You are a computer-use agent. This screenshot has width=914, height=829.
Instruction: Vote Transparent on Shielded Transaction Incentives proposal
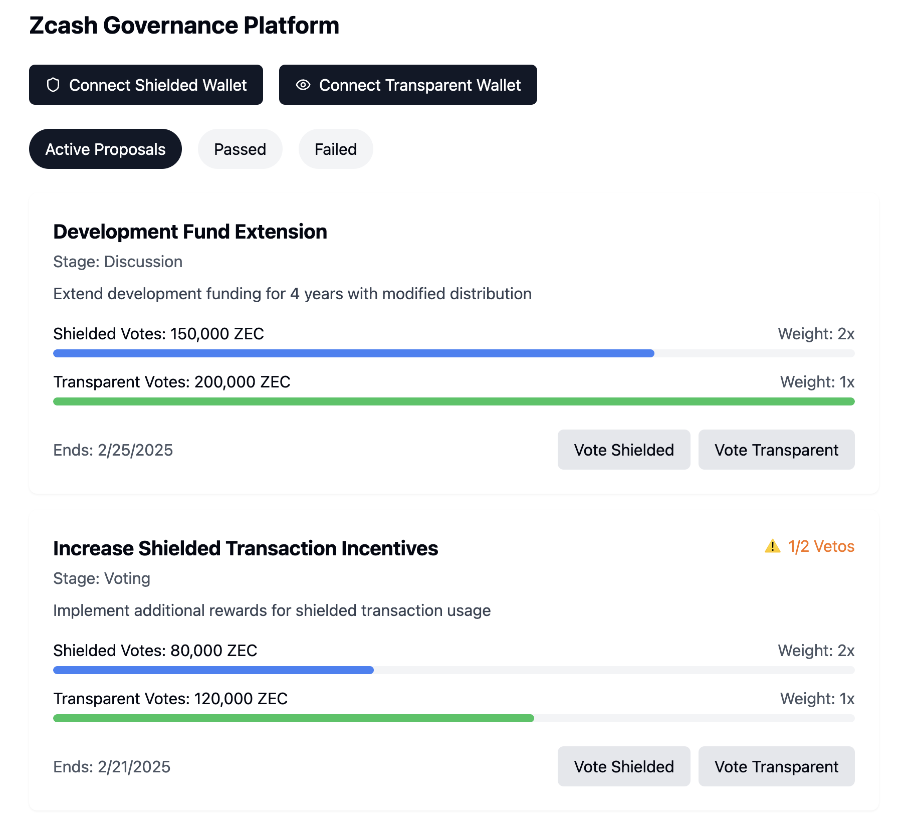point(776,766)
